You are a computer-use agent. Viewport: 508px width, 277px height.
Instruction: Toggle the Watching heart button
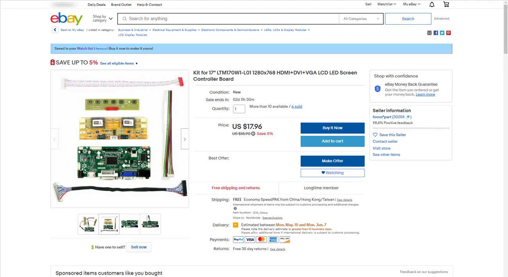coord(333,173)
